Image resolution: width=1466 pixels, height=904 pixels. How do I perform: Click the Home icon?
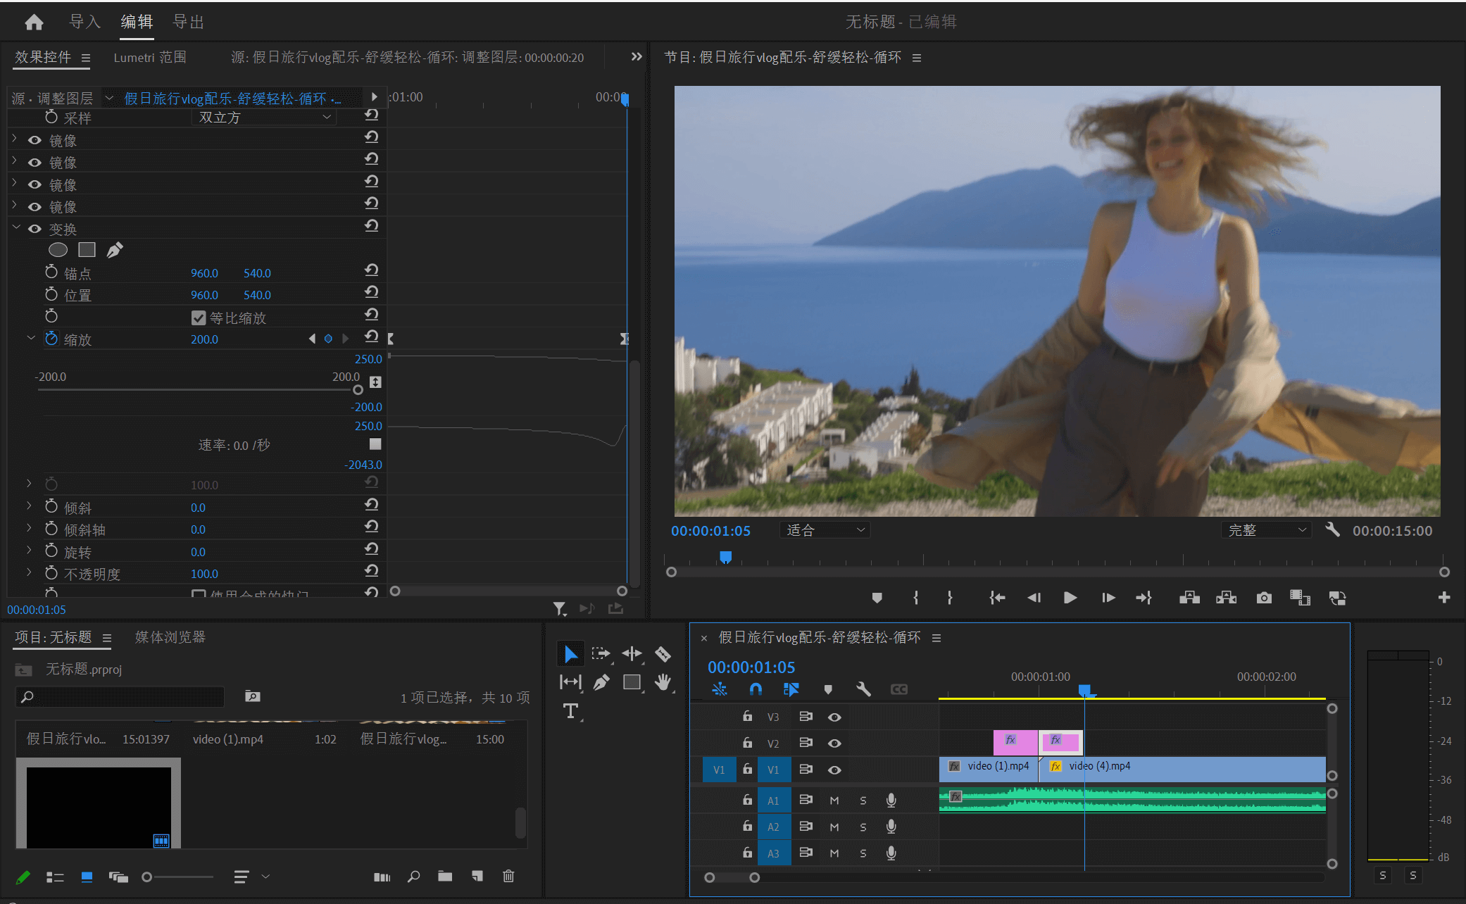(34, 23)
